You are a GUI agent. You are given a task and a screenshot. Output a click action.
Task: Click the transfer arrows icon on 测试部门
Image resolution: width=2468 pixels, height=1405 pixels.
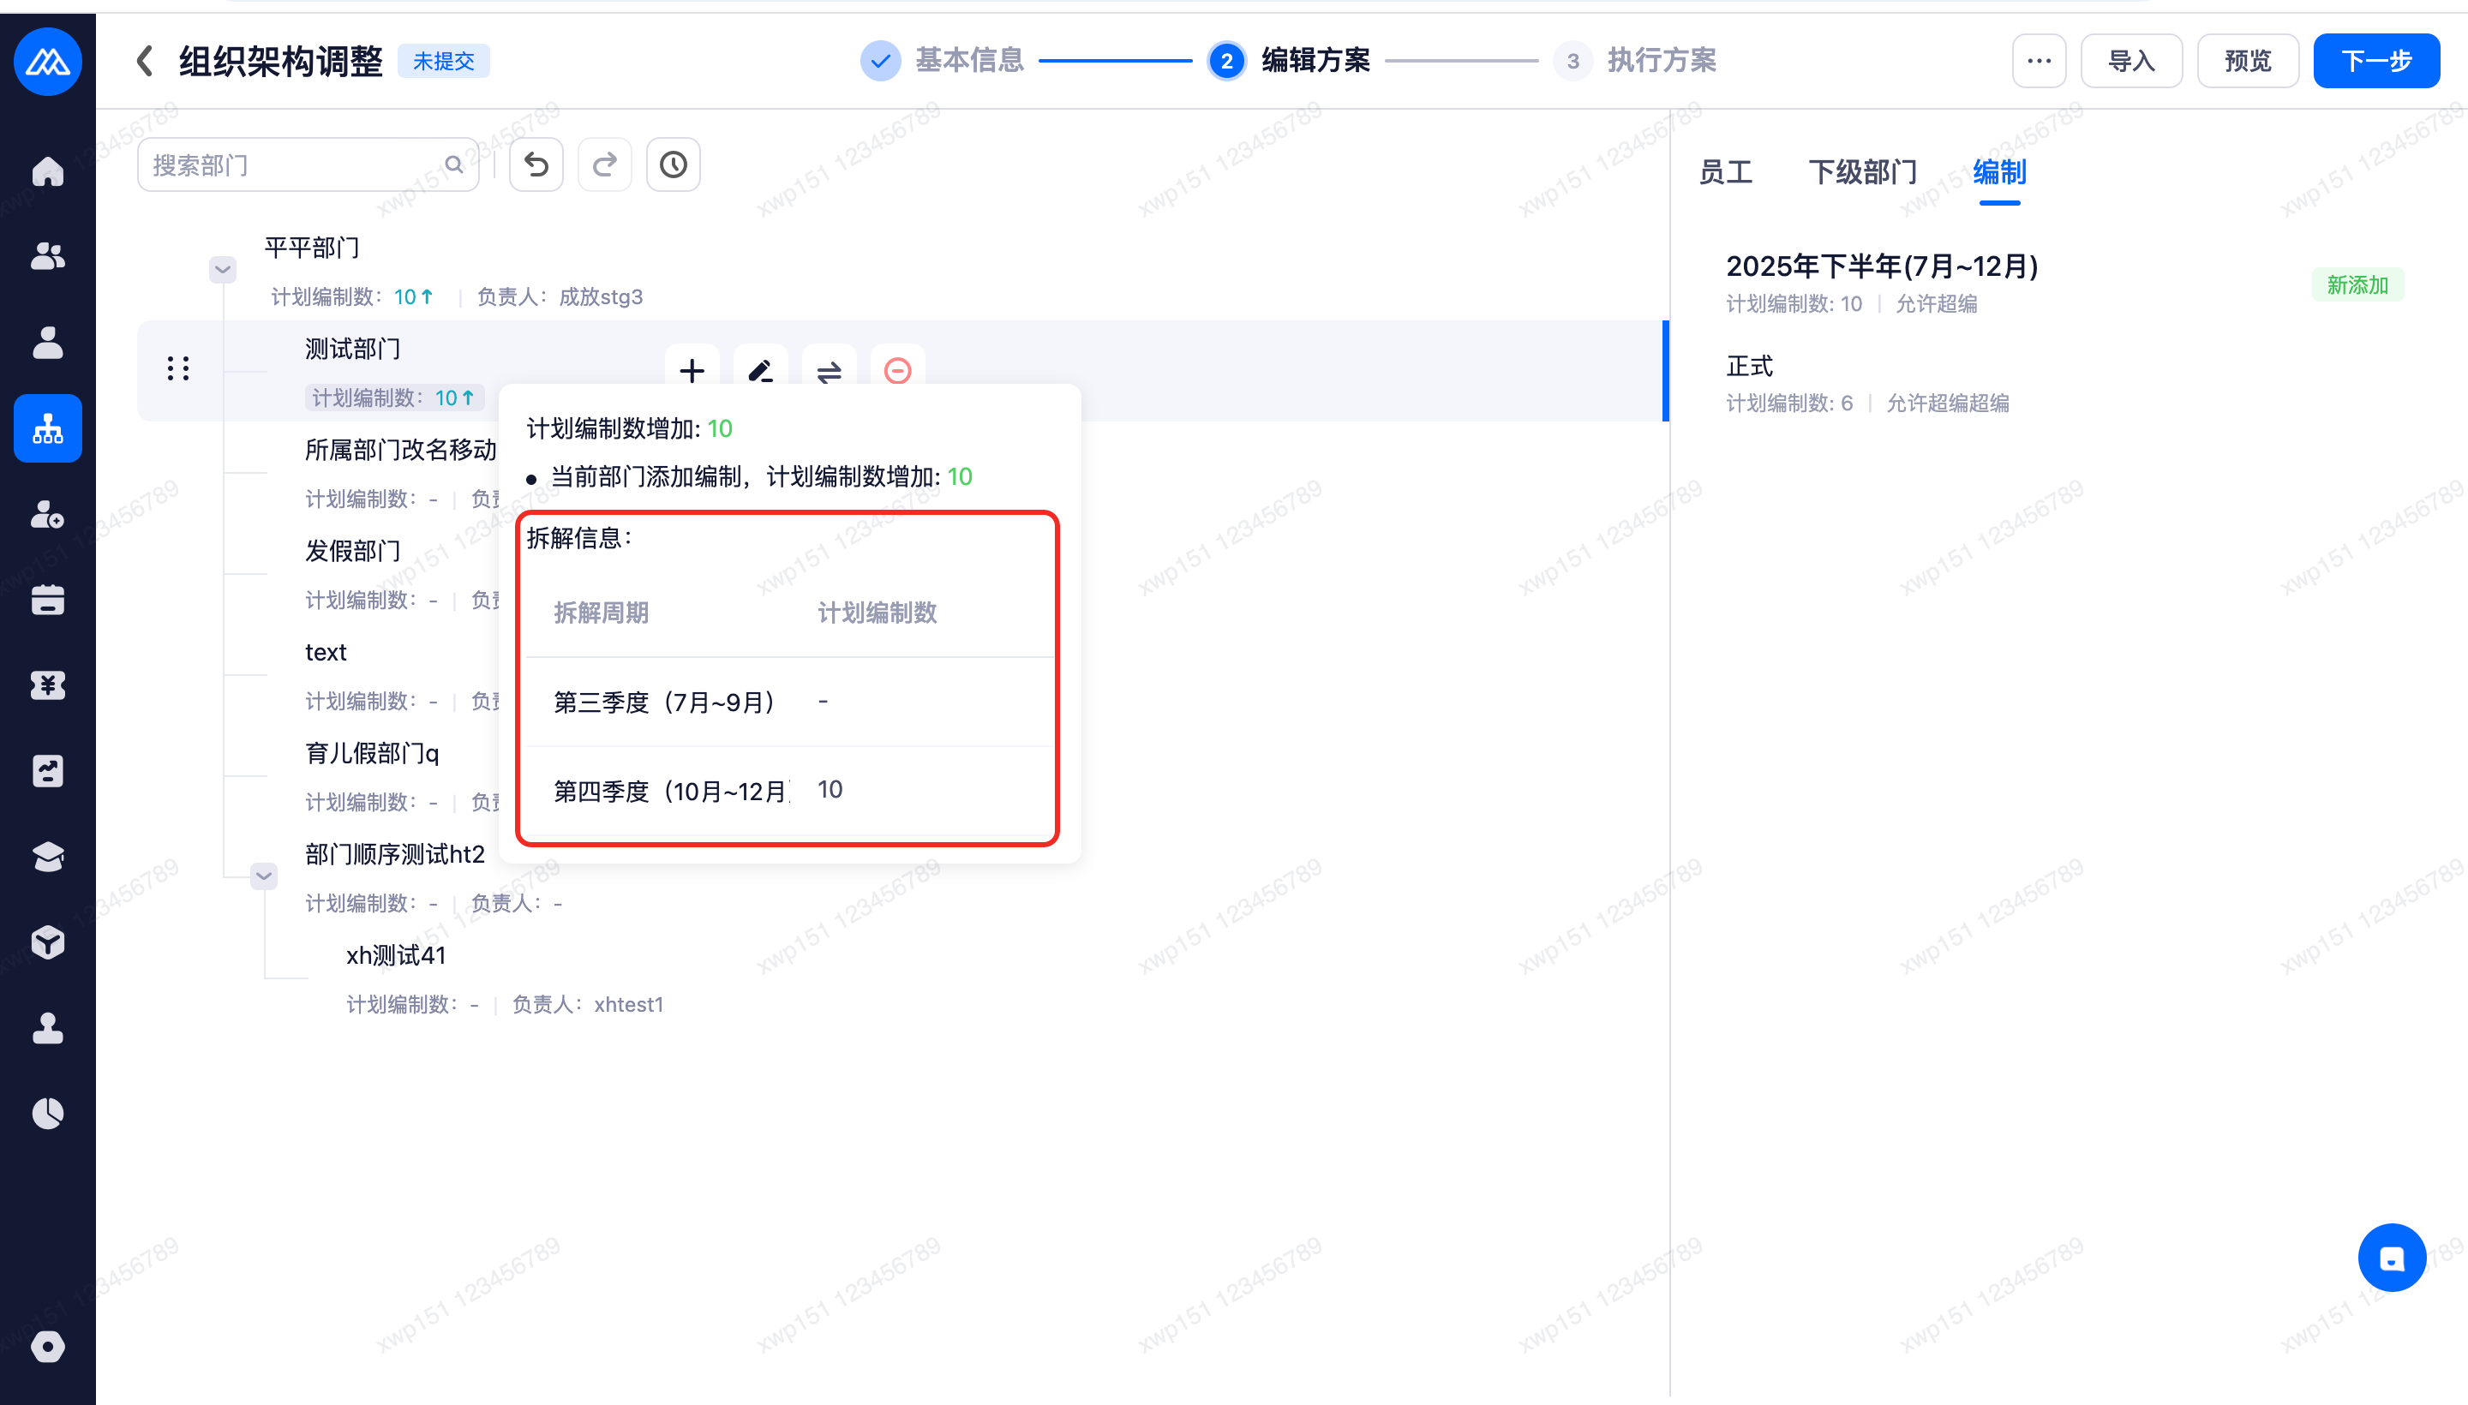[x=830, y=369]
